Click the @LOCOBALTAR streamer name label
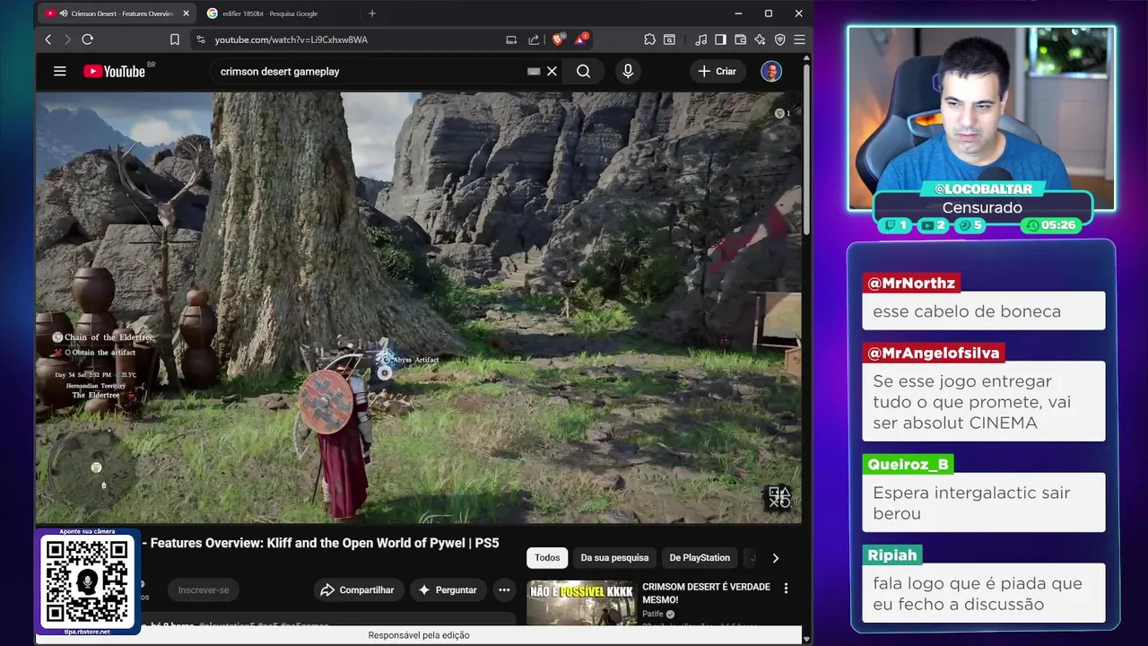 [x=984, y=189]
